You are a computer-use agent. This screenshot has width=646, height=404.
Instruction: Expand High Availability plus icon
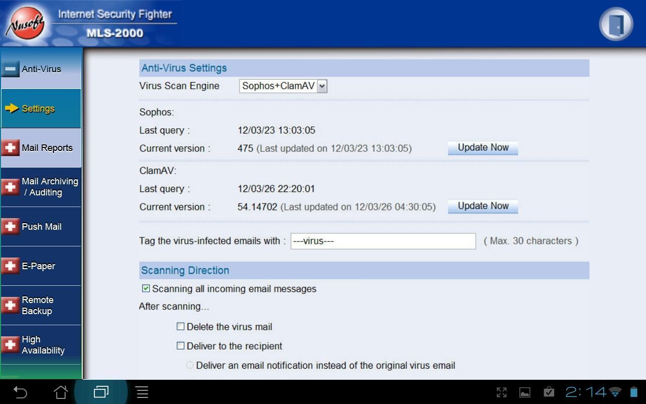10,344
